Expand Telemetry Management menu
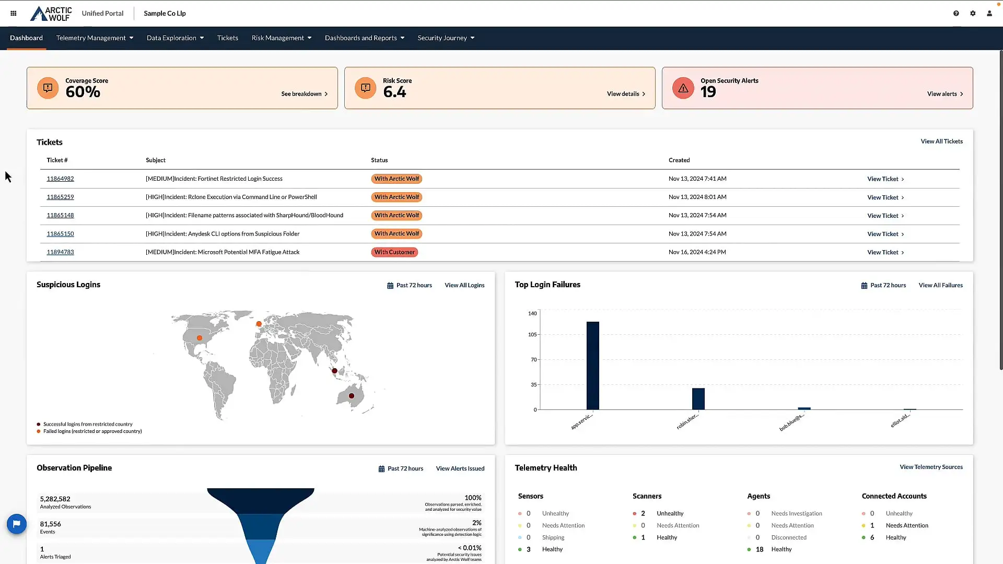Image resolution: width=1003 pixels, height=564 pixels. [x=95, y=38]
